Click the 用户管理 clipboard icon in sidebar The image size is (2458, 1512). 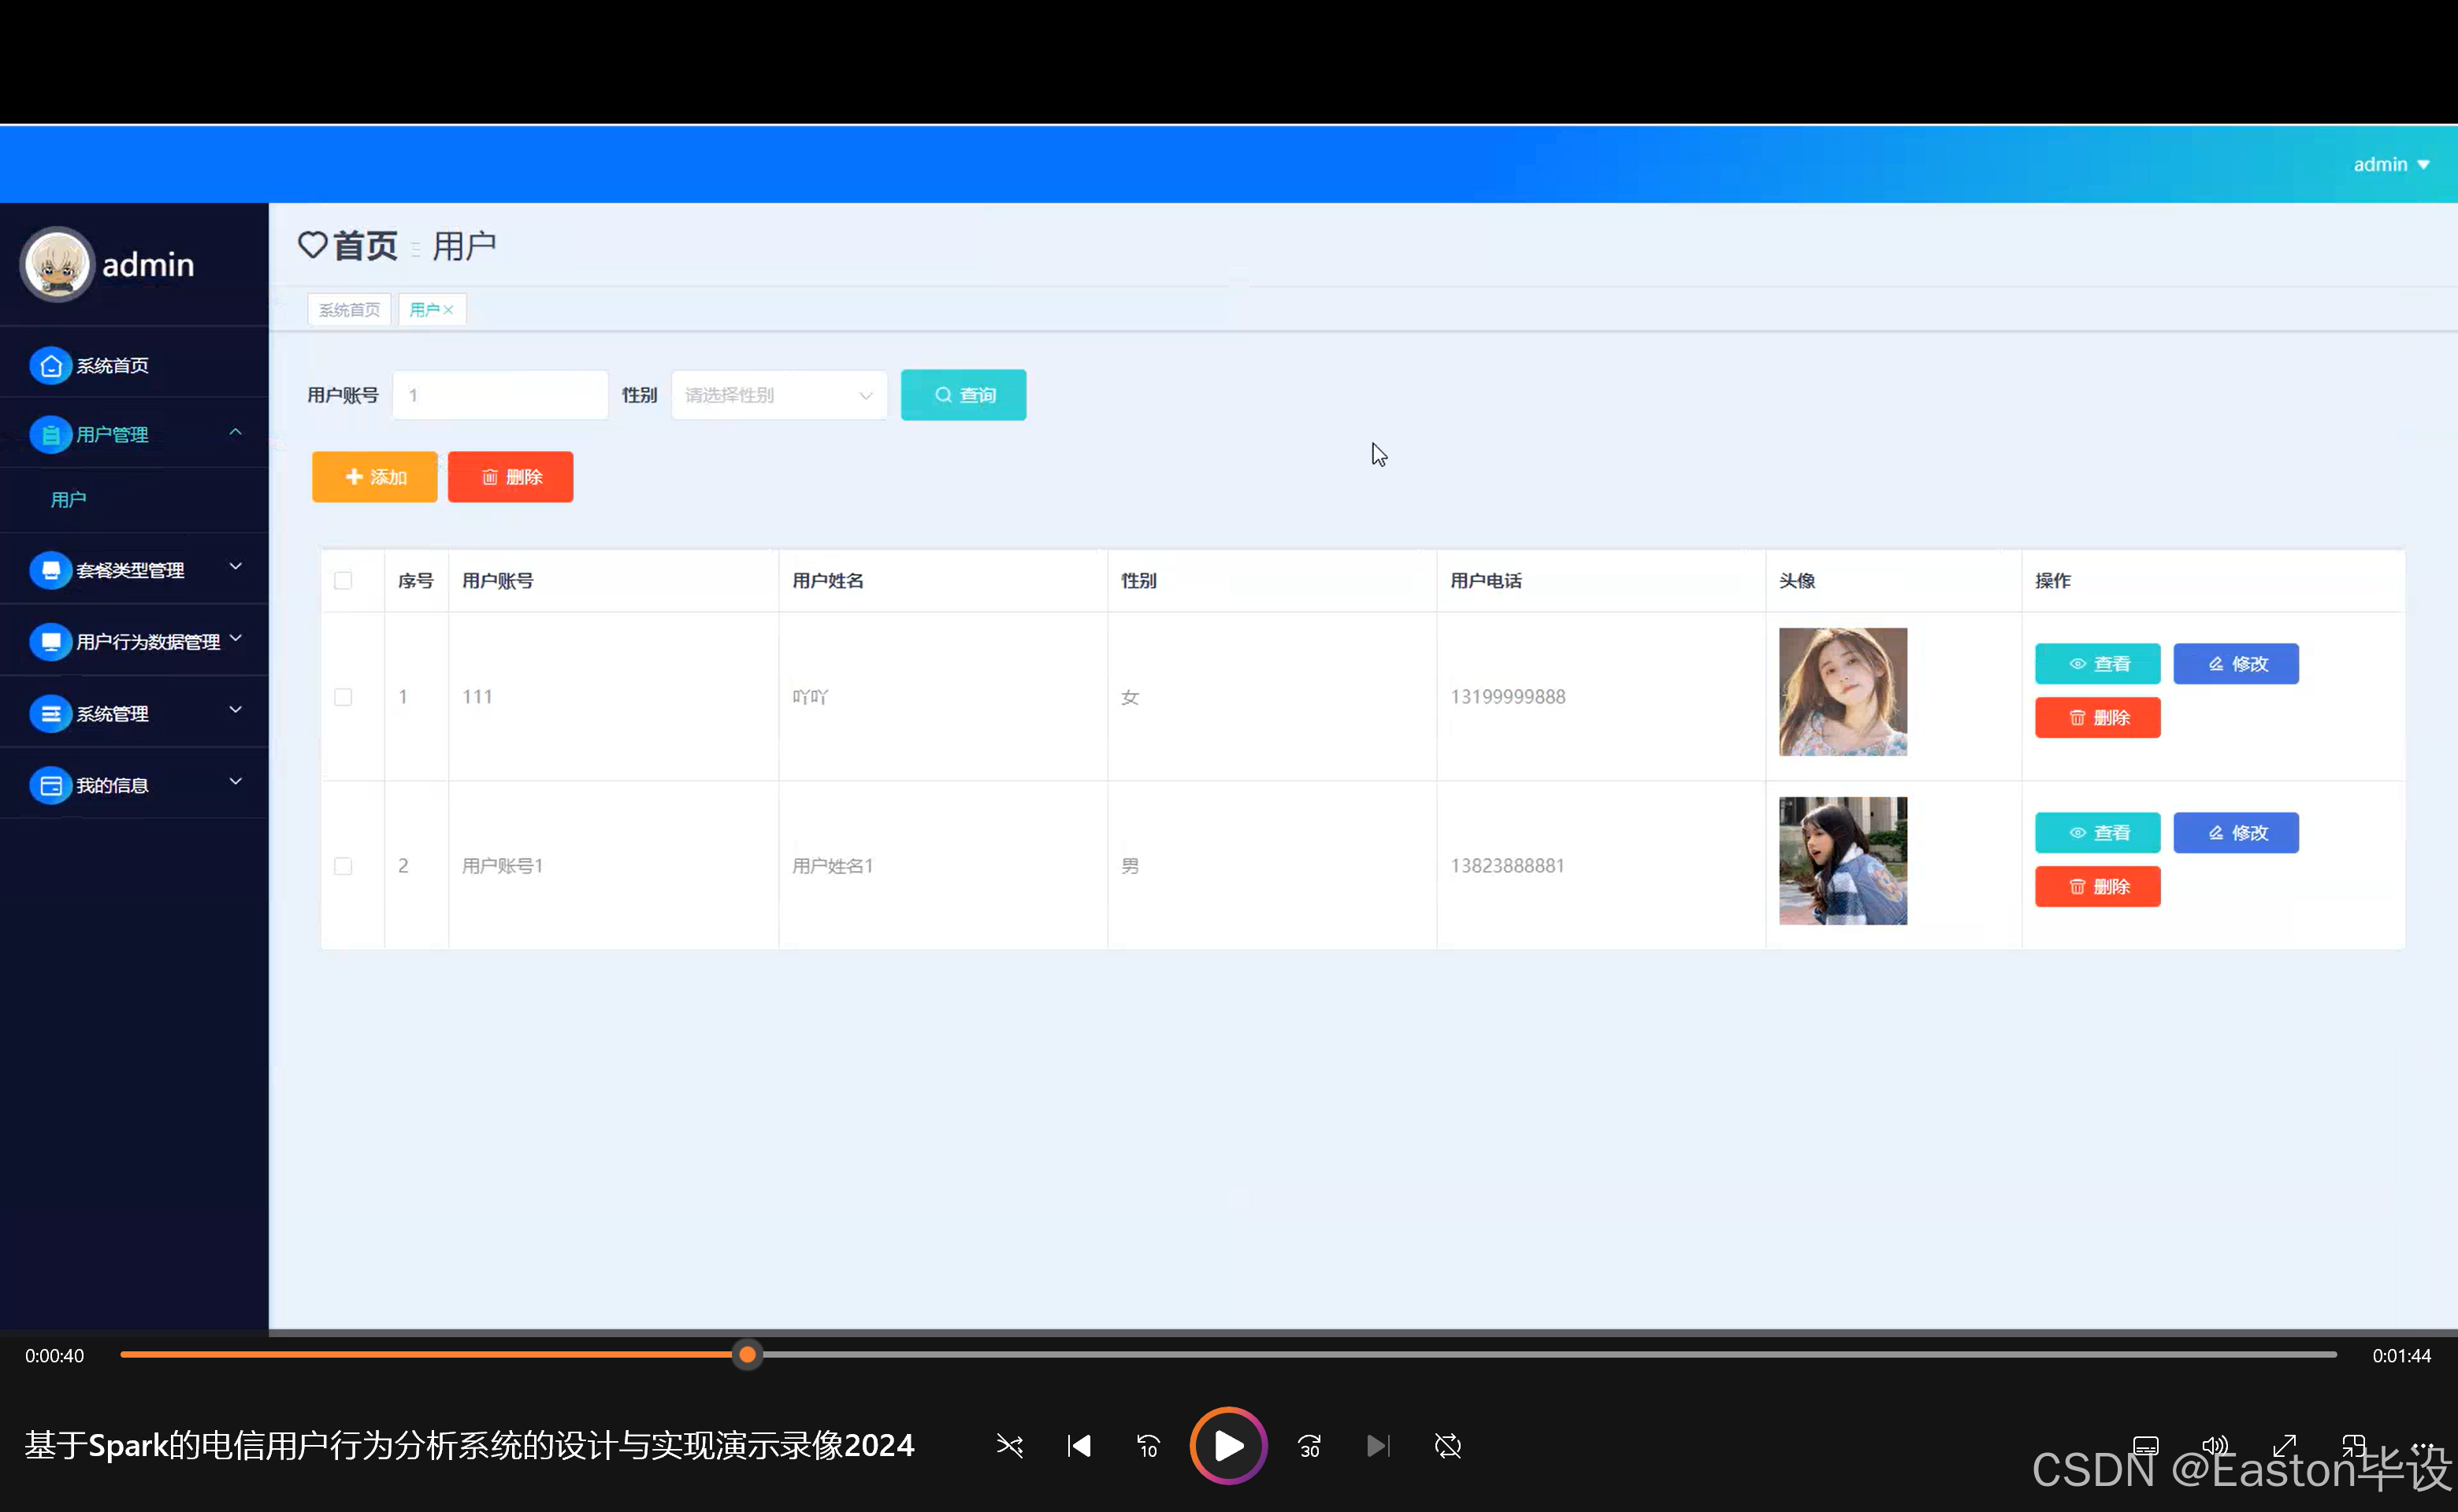click(x=50, y=435)
